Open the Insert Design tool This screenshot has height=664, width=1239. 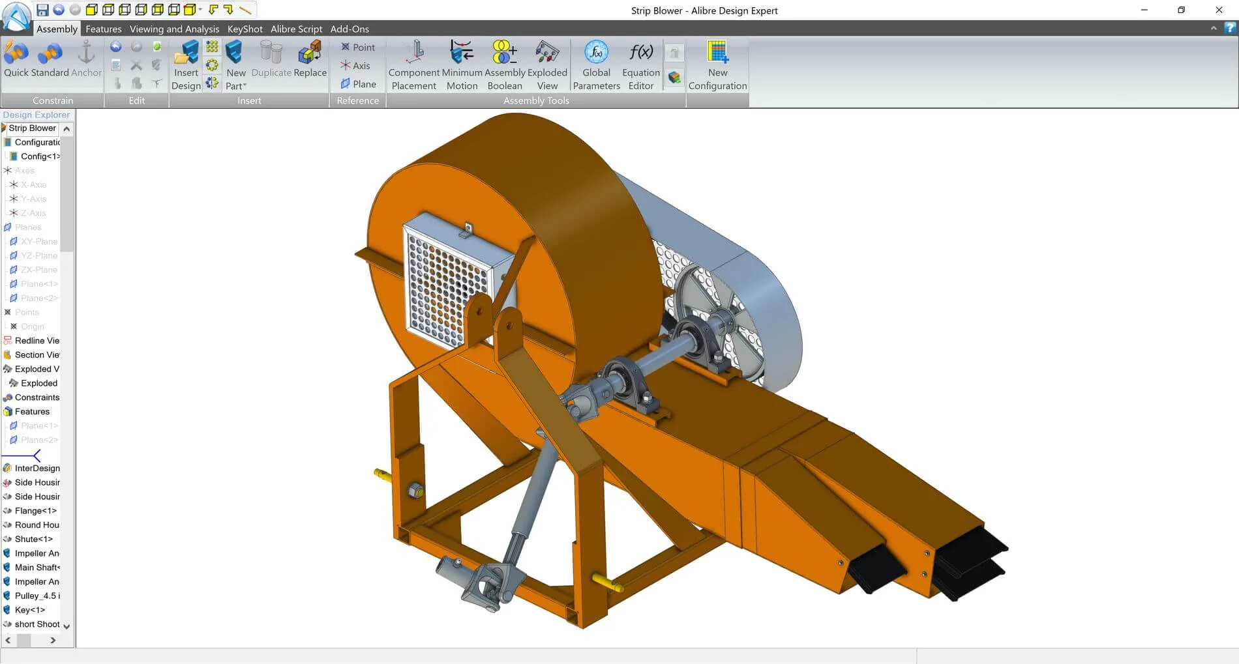(186, 65)
